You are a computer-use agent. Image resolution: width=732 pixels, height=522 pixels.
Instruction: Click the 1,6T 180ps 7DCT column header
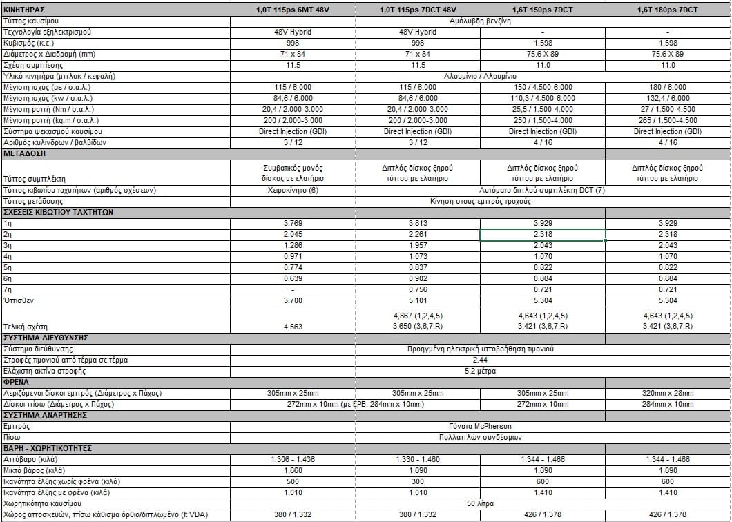[667, 10]
